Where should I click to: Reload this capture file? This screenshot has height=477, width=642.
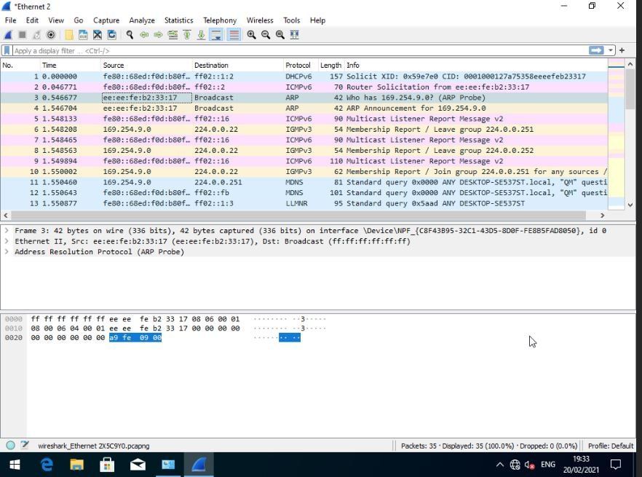click(x=112, y=35)
